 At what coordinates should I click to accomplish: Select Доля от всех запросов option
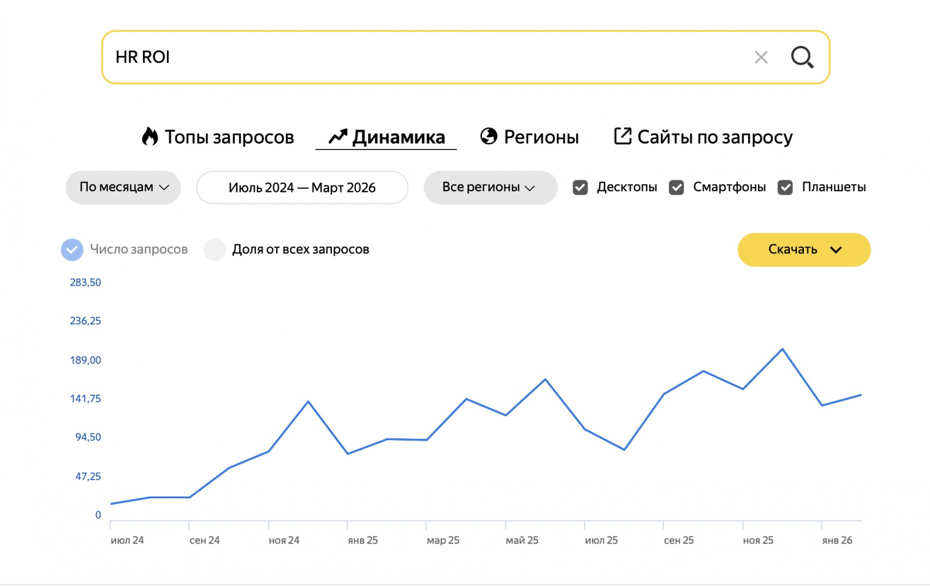point(214,249)
